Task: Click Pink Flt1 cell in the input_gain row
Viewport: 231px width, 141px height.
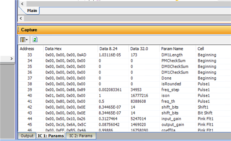Action: click(205, 119)
